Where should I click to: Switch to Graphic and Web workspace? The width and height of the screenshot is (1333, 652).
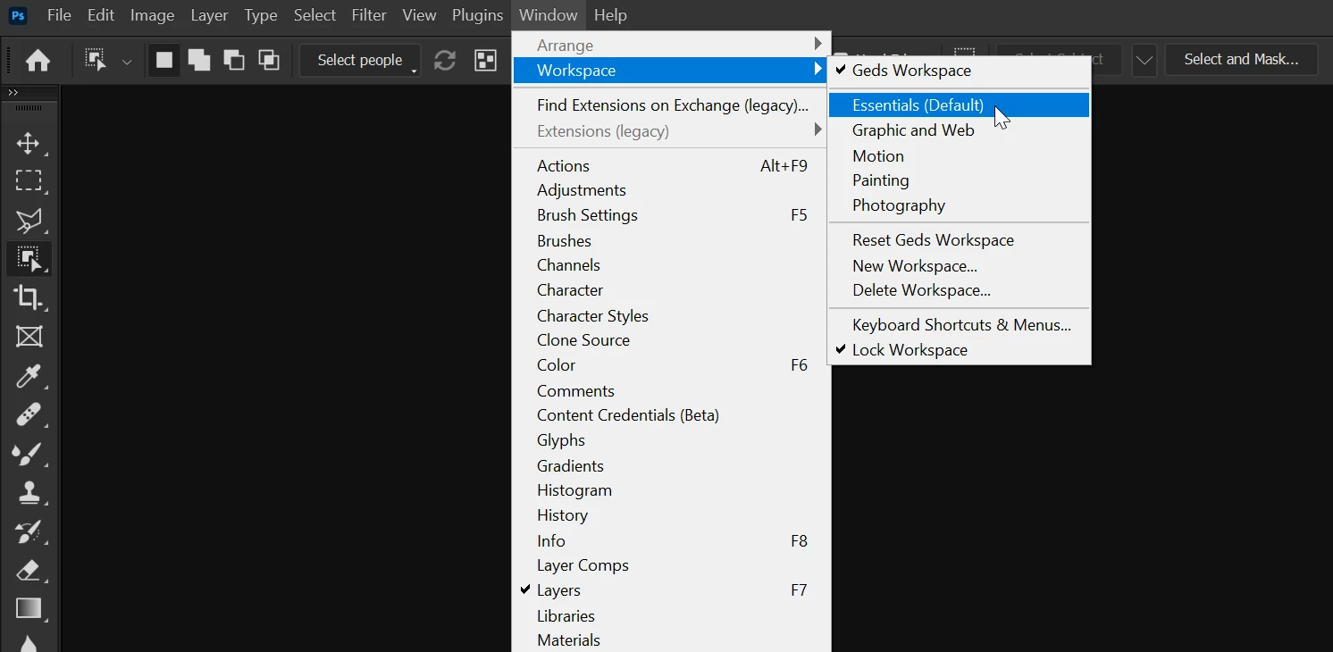[959, 130]
